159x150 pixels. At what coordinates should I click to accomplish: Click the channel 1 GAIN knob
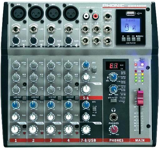click(16, 41)
